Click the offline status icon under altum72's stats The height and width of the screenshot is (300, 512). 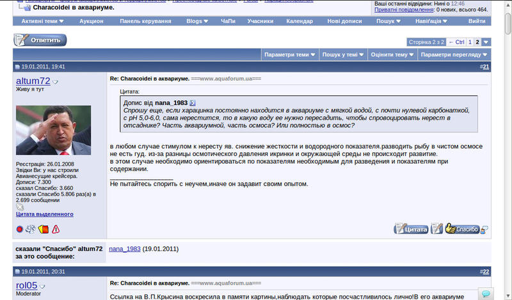click(x=20, y=207)
